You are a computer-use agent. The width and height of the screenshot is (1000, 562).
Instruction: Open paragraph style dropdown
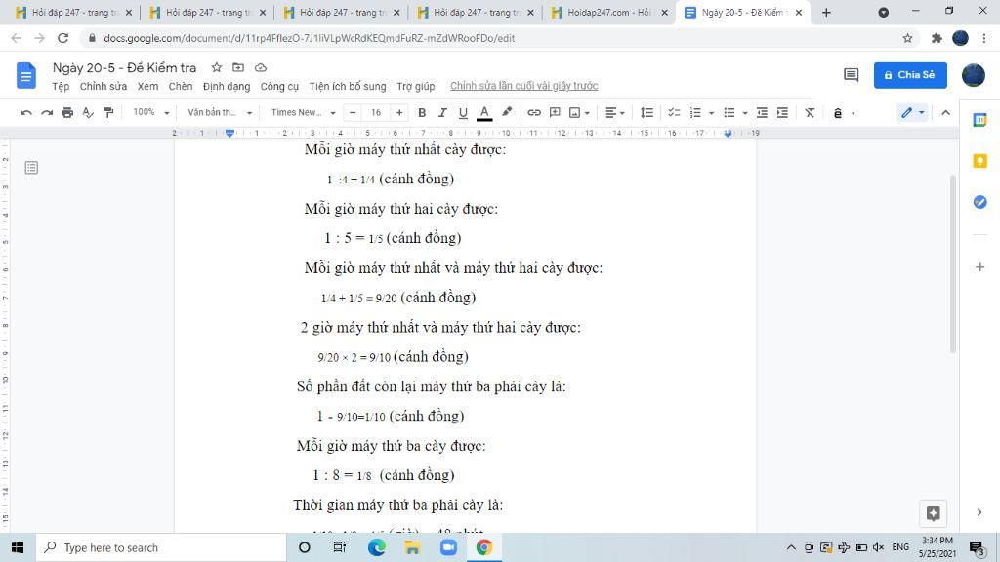click(220, 113)
